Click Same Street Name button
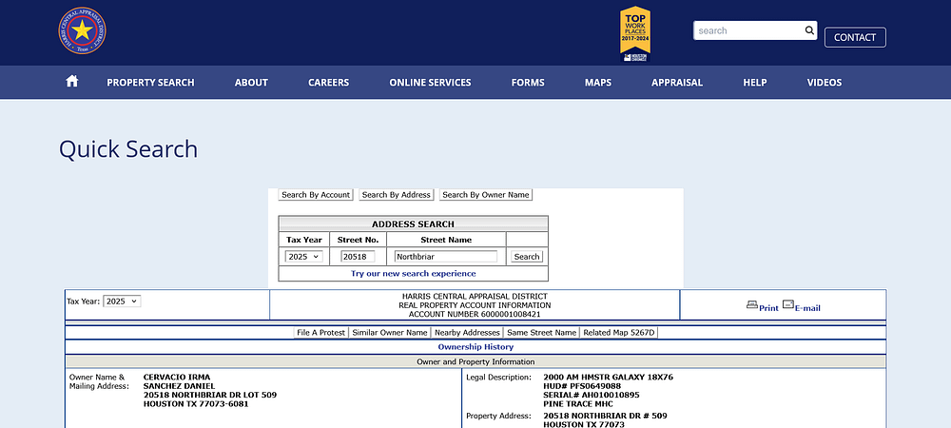This screenshot has width=951, height=428. (542, 332)
